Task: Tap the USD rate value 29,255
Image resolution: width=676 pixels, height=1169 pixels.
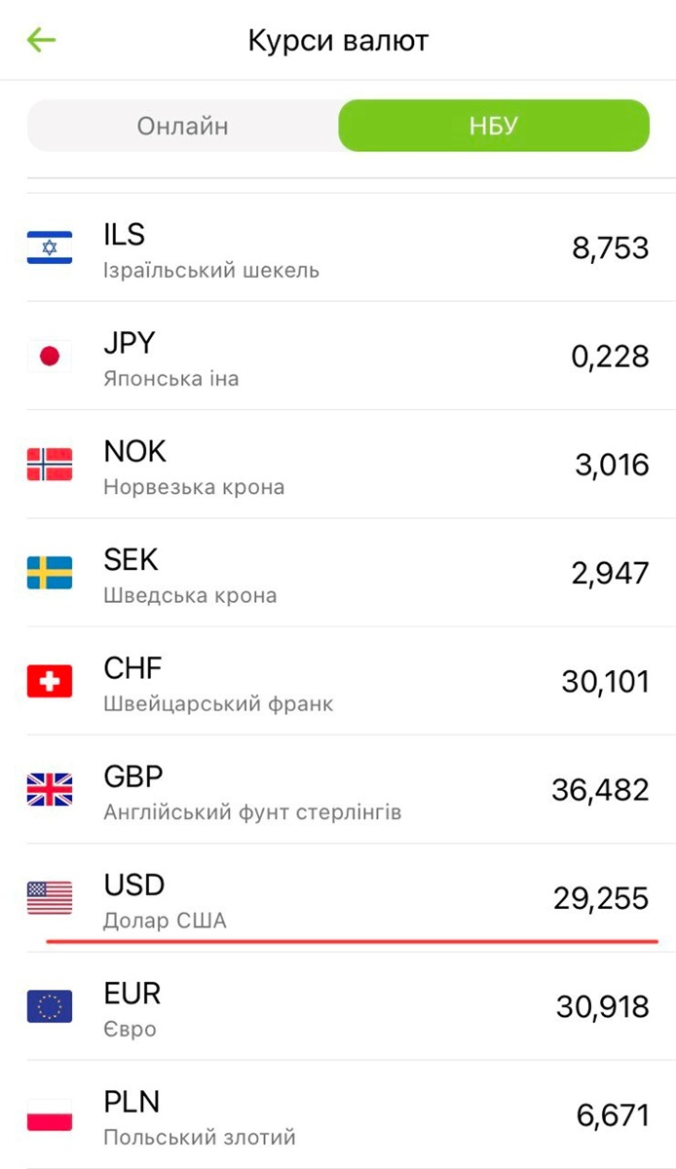Action: pos(601,897)
